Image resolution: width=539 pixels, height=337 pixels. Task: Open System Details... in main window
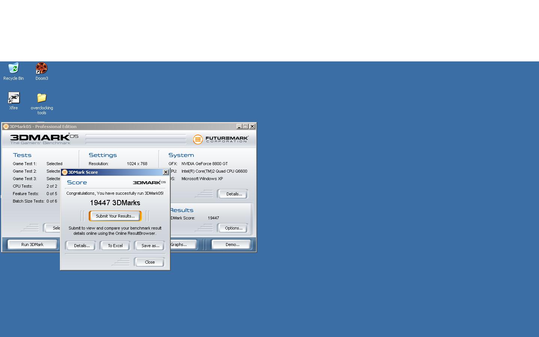point(233,194)
